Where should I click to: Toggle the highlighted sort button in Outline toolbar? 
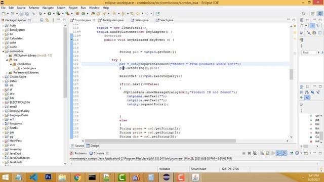tap(307, 98)
